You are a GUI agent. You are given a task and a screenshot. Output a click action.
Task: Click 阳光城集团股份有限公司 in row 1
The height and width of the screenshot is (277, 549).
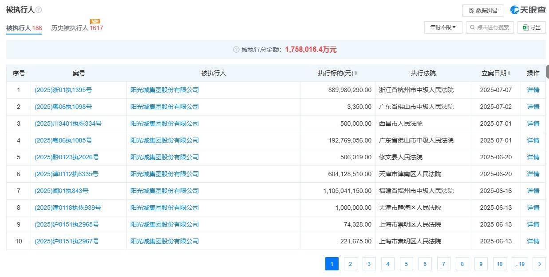pyautogui.click(x=165, y=90)
